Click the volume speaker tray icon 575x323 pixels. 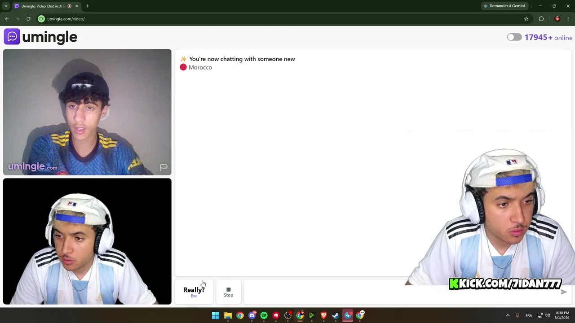pyautogui.click(x=548, y=315)
